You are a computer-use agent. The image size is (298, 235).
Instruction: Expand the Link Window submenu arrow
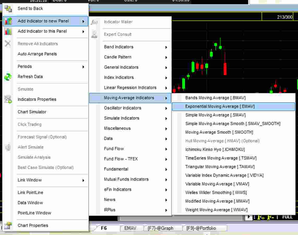pos(83,180)
